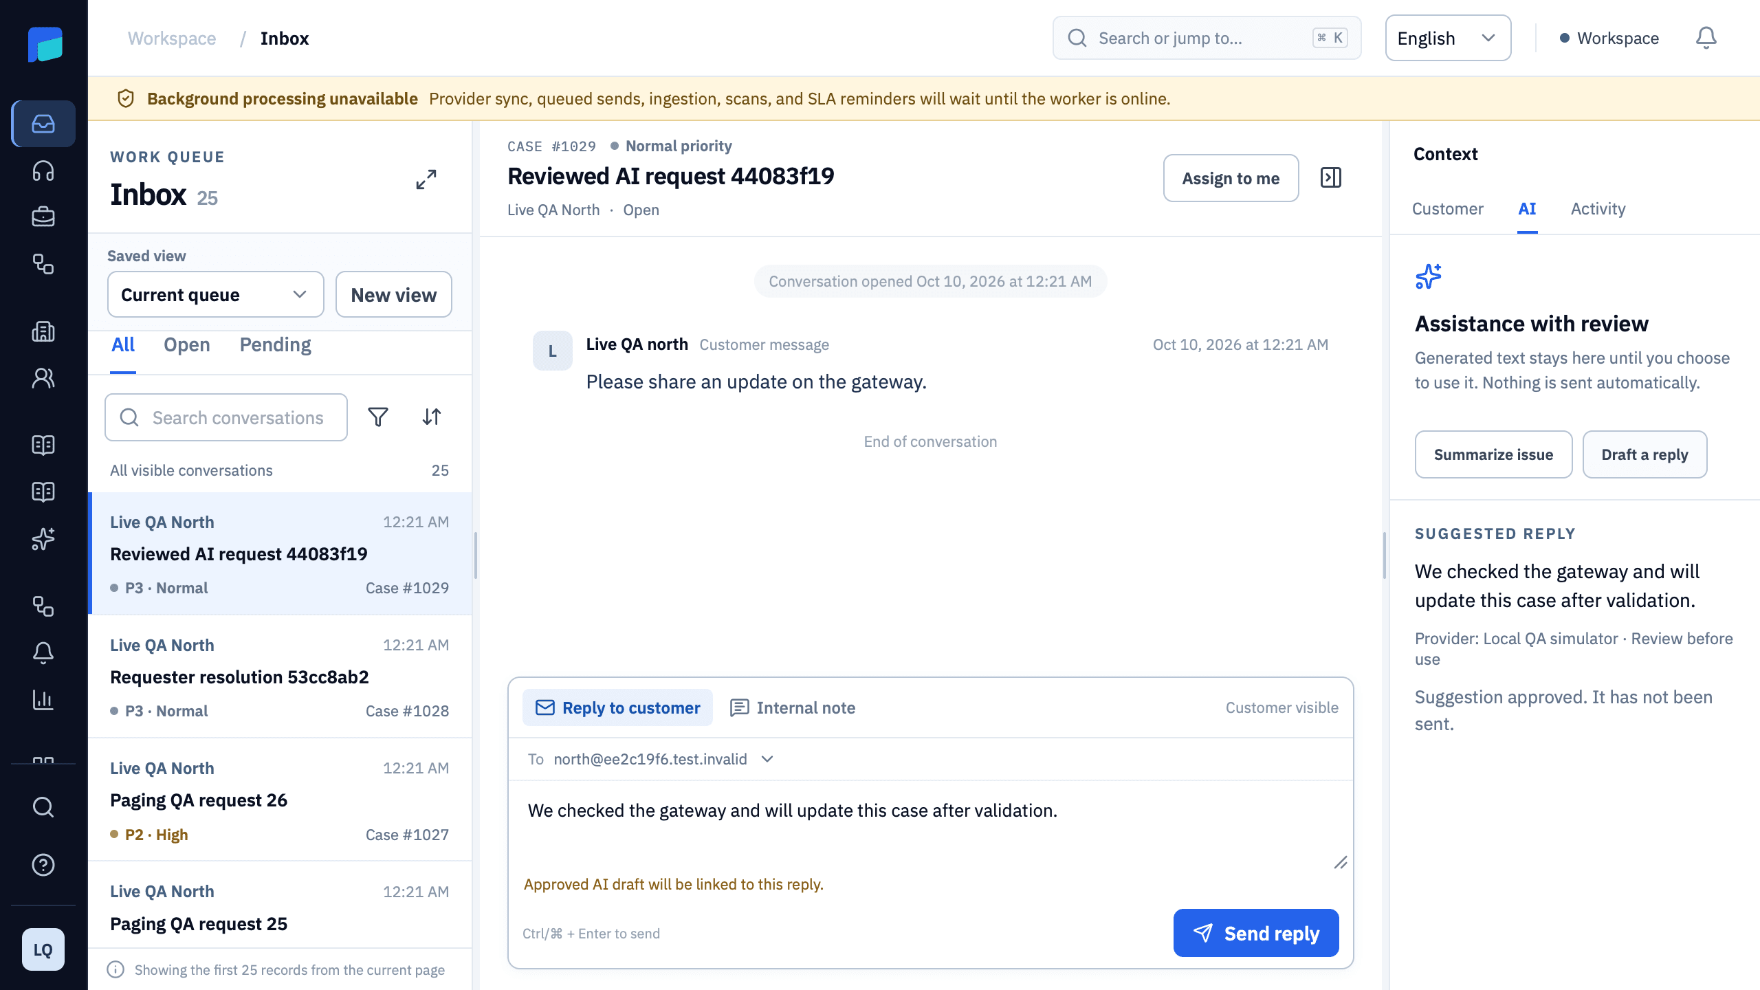Expand the work queue panel
Image resolution: width=1760 pixels, height=990 pixels.
coord(426,179)
